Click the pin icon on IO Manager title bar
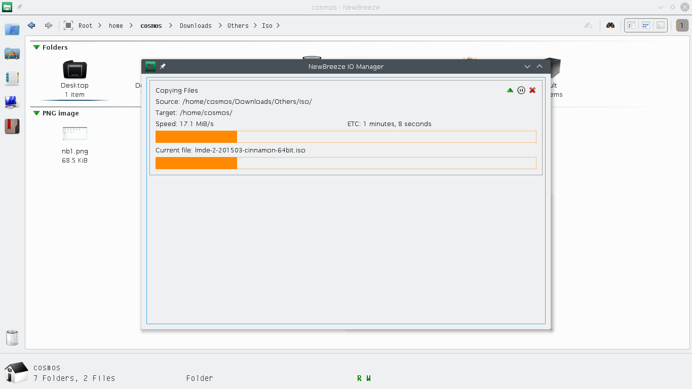 tap(163, 66)
